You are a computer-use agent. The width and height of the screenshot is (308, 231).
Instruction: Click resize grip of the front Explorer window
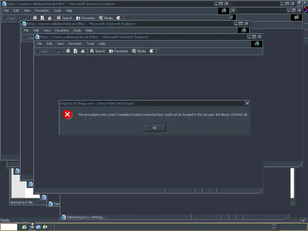tap(261, 191)
